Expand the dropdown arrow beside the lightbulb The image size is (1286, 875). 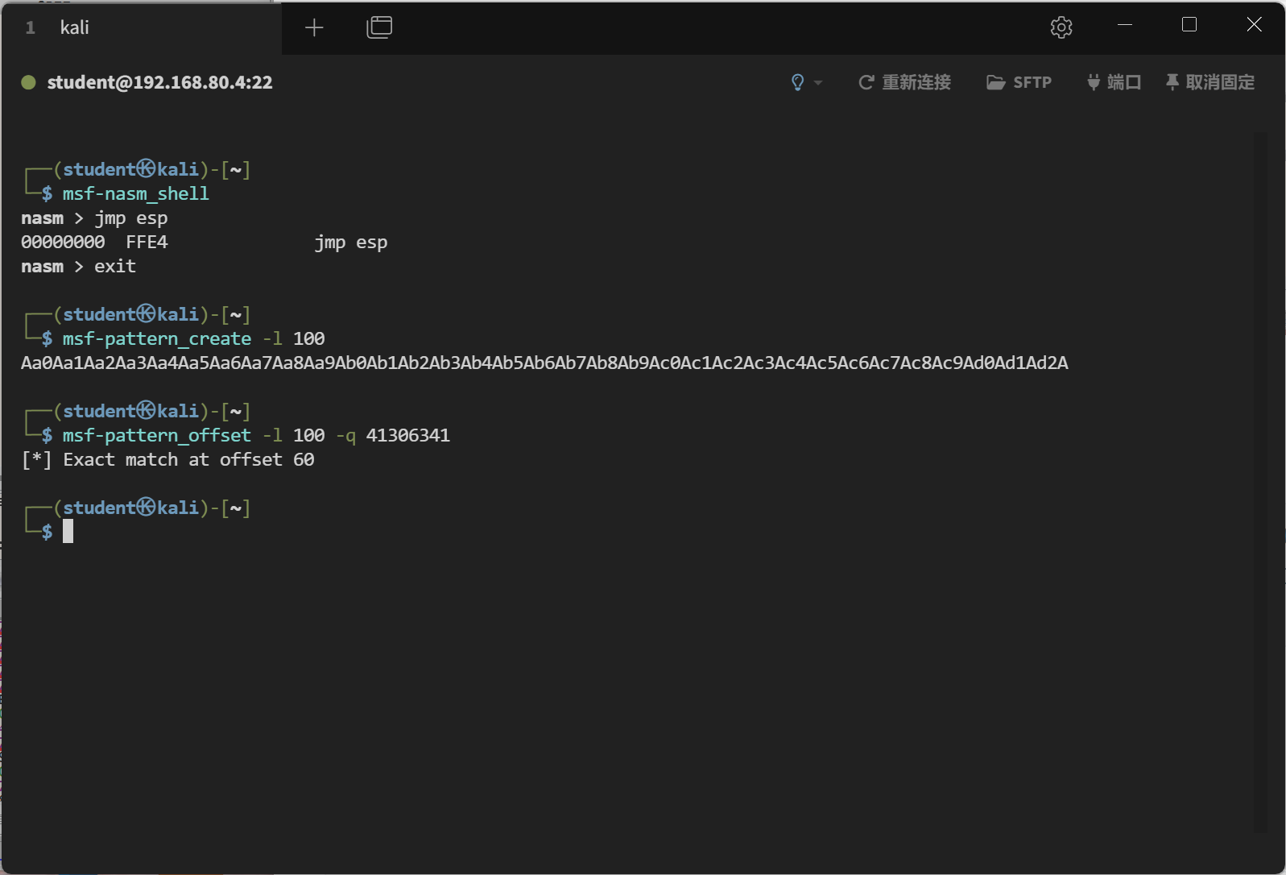coord(818,83)
